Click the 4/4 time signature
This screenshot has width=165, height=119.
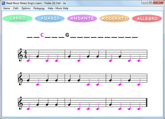tap(25, 54)
